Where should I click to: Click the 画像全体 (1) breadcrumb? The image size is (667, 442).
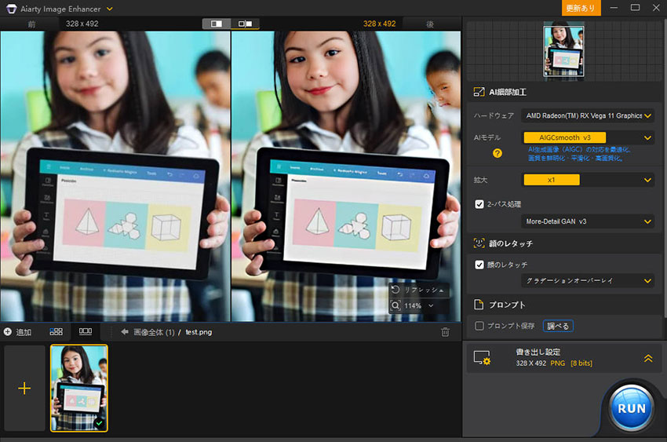click(x=154, y=332)
